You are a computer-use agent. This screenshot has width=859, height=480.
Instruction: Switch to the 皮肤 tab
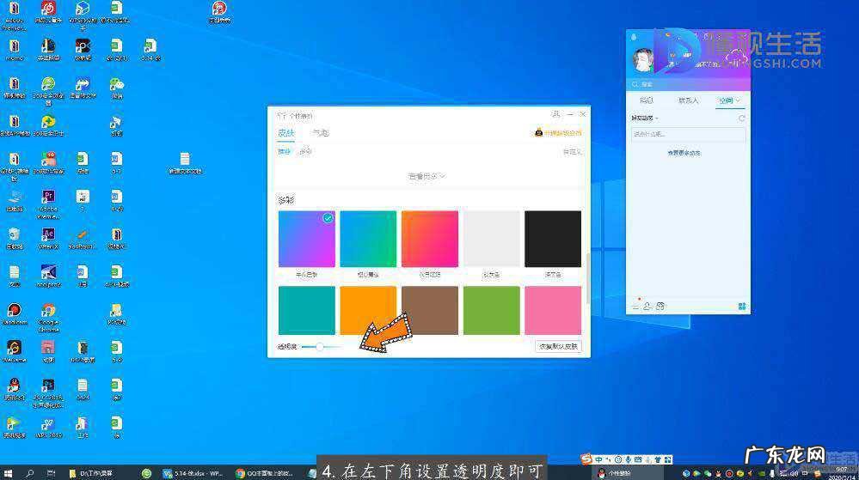click(x=286, y=133)
